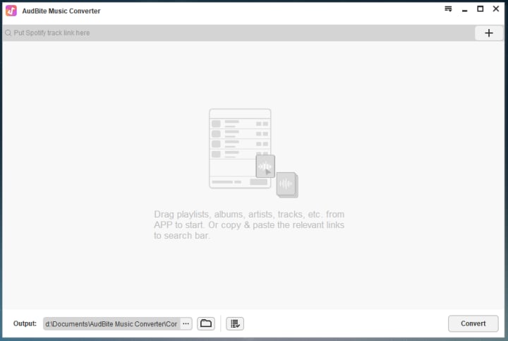The width and height of the screenshot is (508, 341).
Task: Maximize the AudBite window
Action: click(x=480, y=9)
